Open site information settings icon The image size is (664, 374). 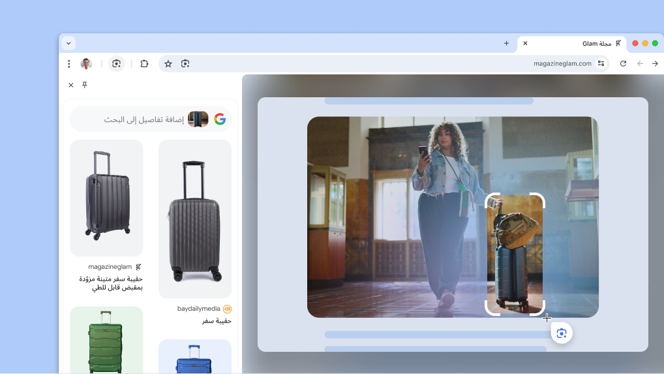pyautogui.click(x=601, y=64)
